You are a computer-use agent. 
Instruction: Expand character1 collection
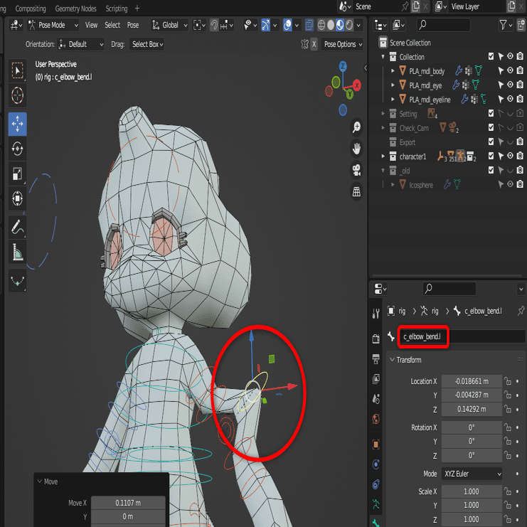[x=383, y=156]
